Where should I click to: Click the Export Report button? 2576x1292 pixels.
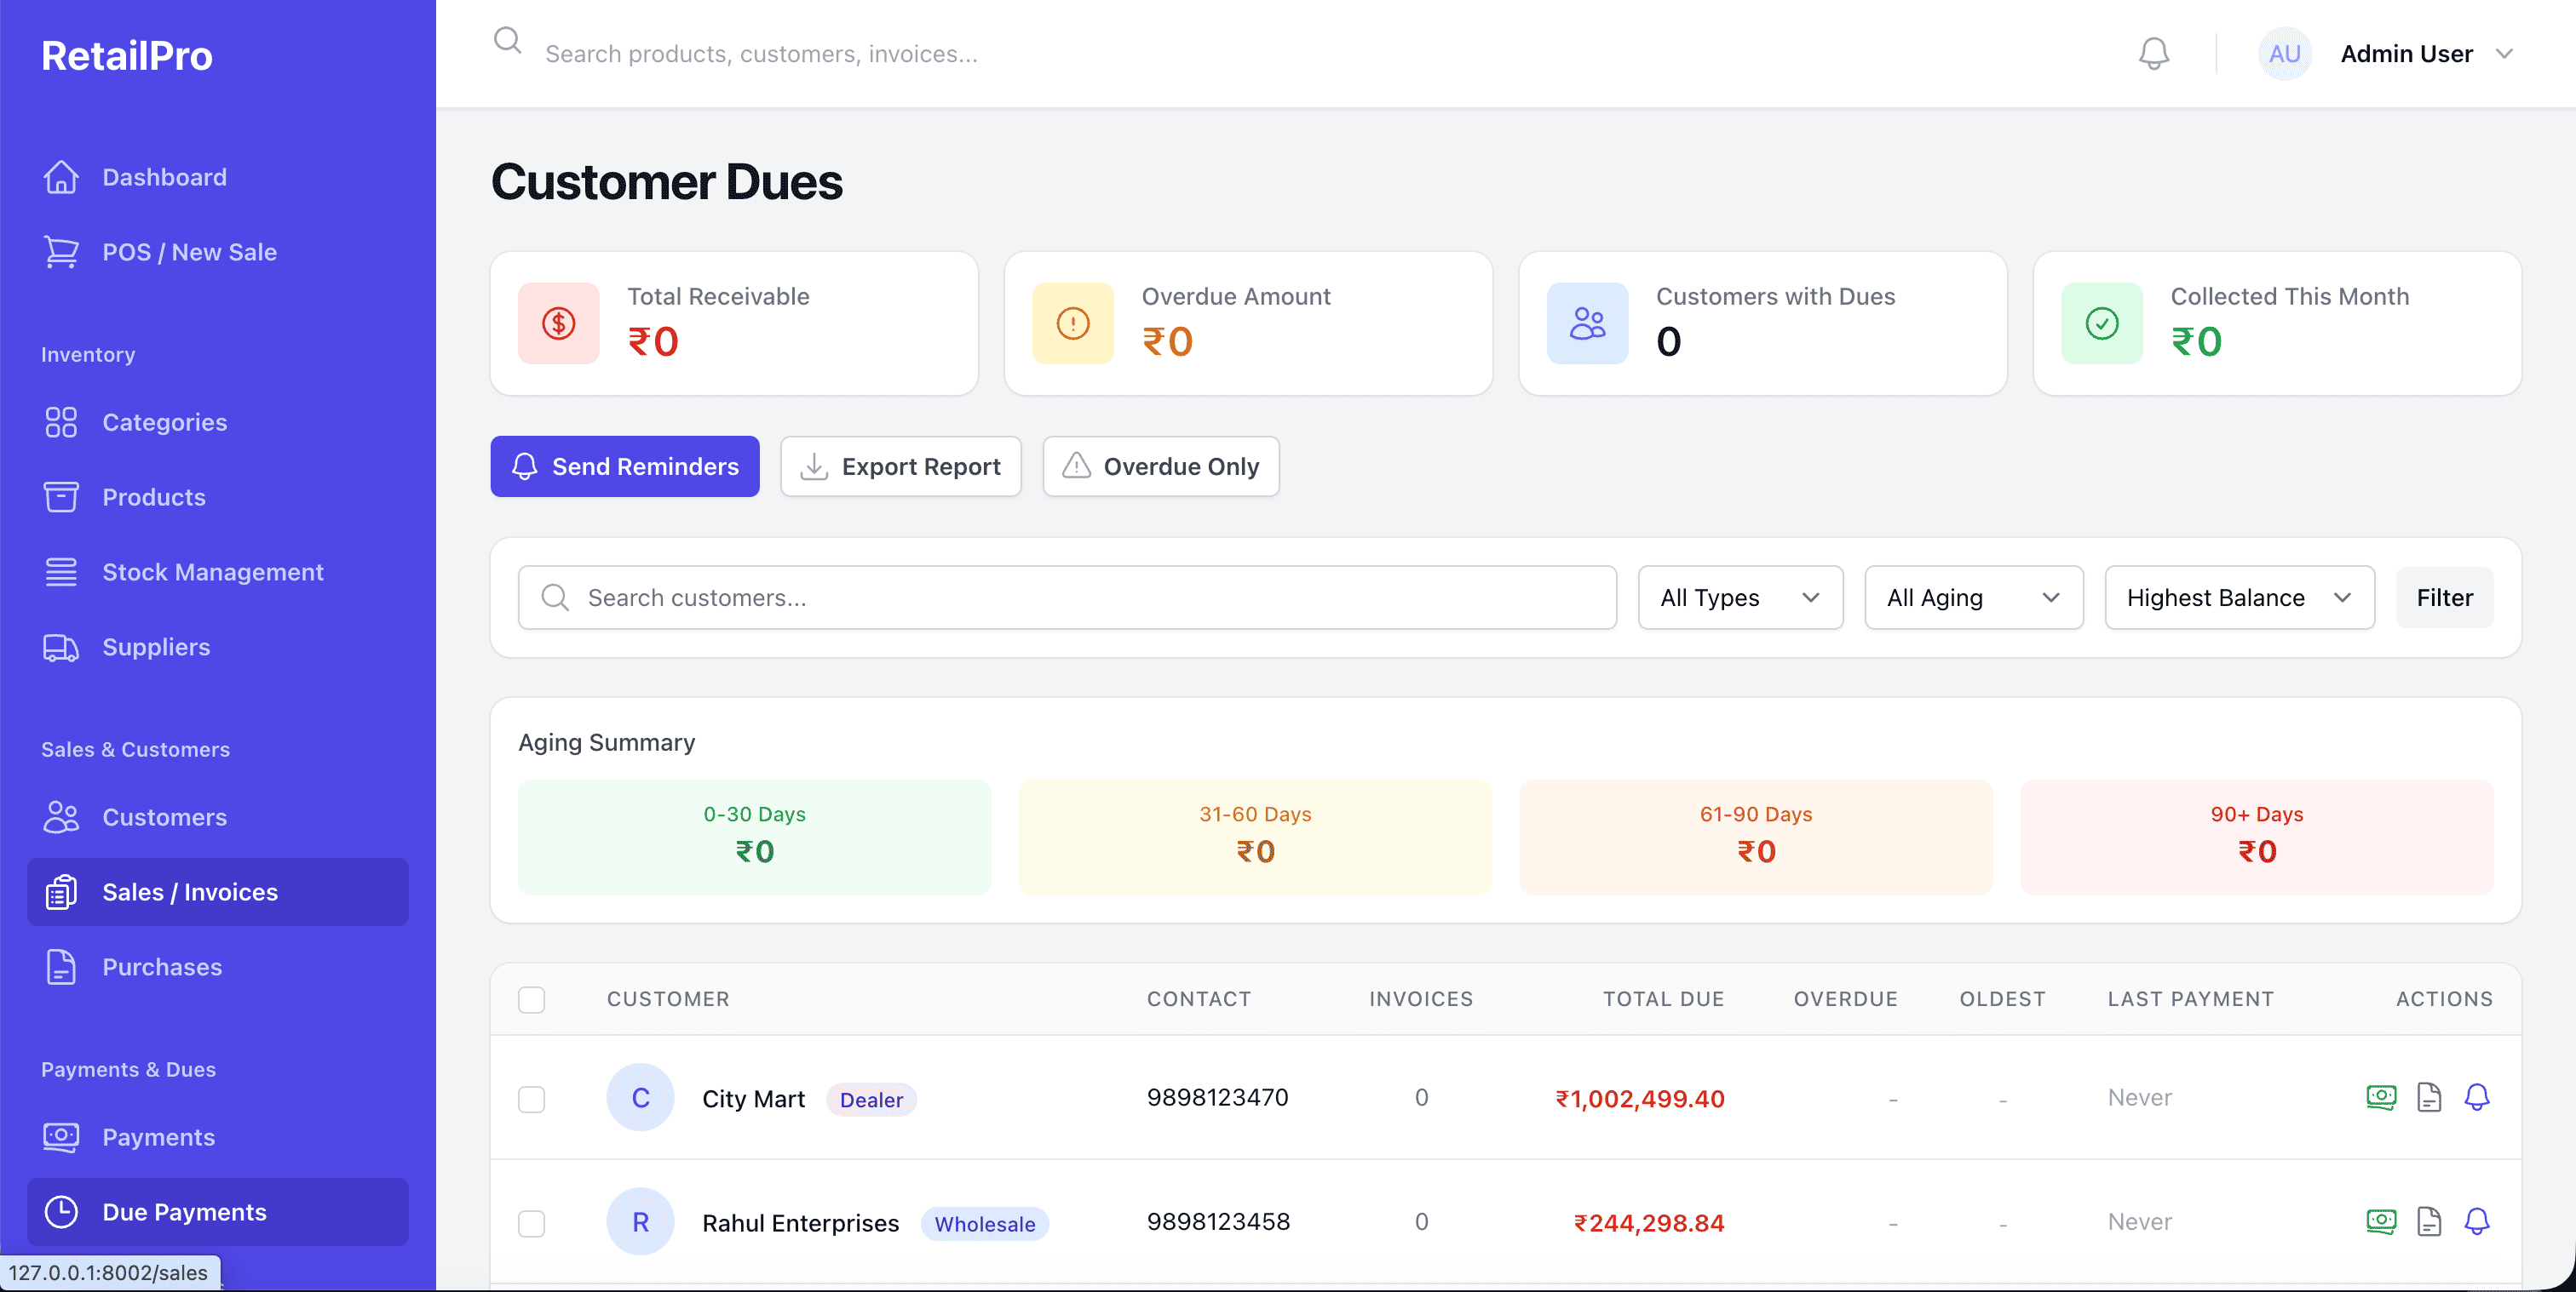click(900, 466)
